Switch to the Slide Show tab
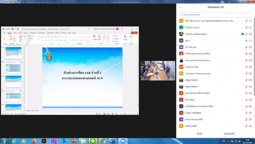The width and height of the screenshot is (255, 144). pyautogui.click(x=50, y=33)
